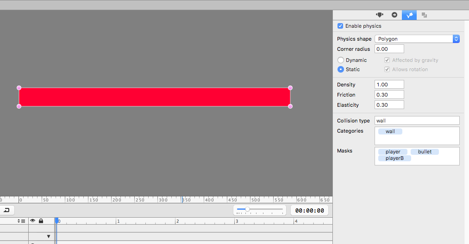Image resolution: width=469 pixels, height=244 pixels.
Task: Select the Dynamic body radio button
Action: [340, 60]
